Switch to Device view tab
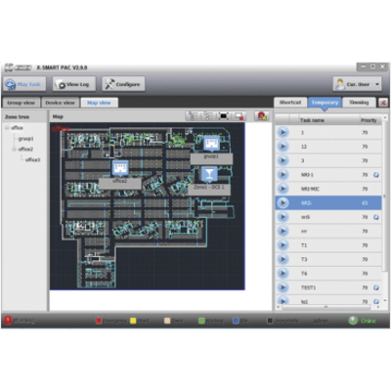Image resolution: width=391 pixels, height=391 pixels. pyautogui.click(x=61, y=103)
